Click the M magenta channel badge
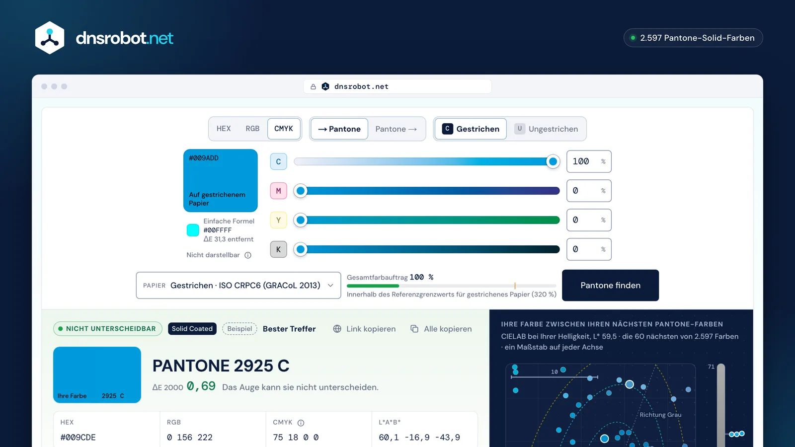 278,191
